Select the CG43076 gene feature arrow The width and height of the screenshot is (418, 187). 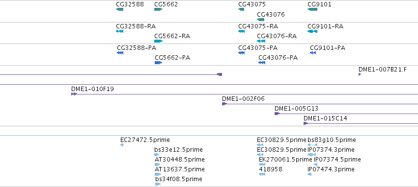[261, 20]
